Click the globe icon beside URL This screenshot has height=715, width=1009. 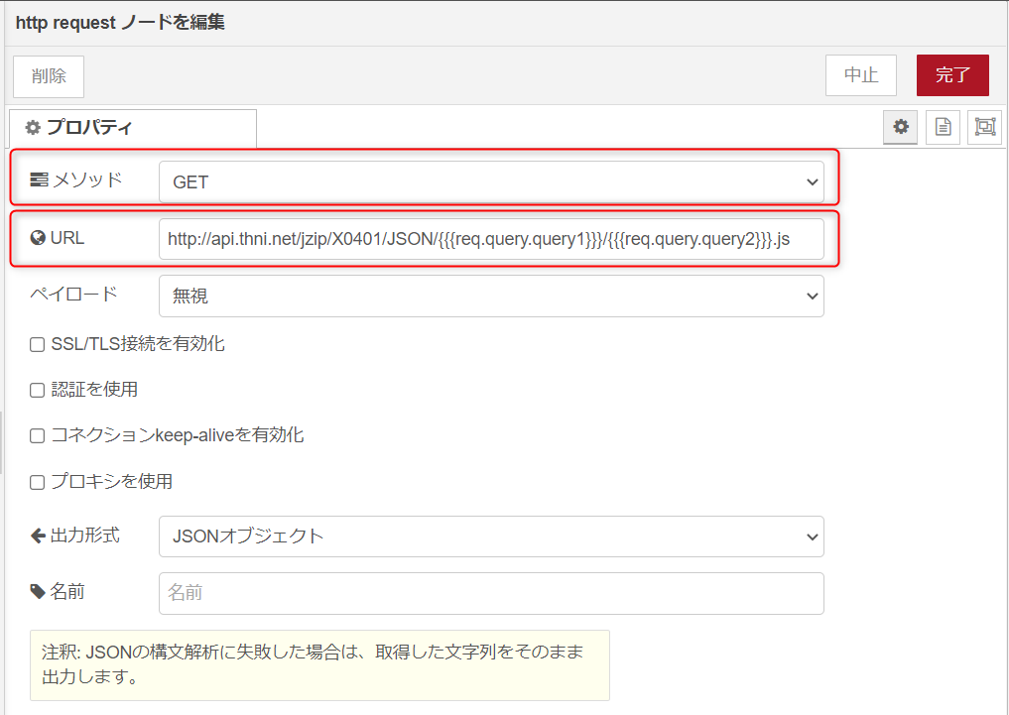click(x=38, y=238)
